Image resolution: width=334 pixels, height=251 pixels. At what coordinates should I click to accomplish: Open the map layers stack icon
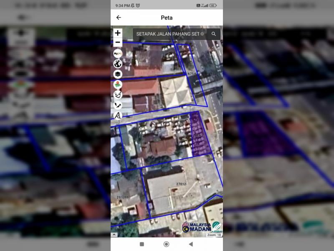pos(118,74)
